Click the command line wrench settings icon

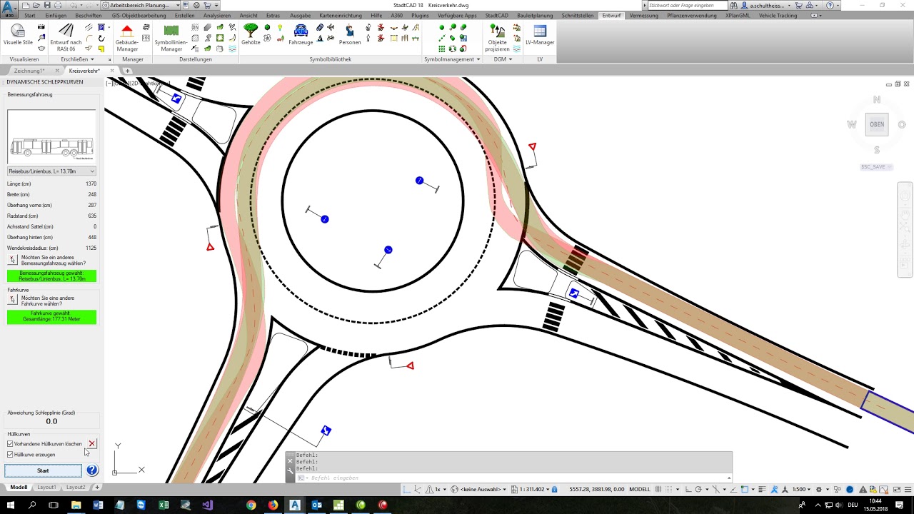tap(291, 470)
